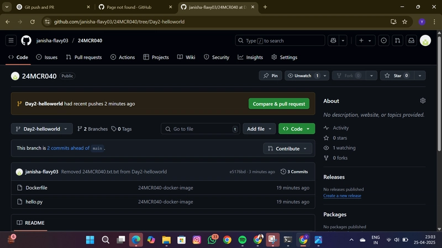This screenshot has width=442, height=248.
Task: Go back with browser back arrow
Action: pyautogui.click(x=8, y=21)
